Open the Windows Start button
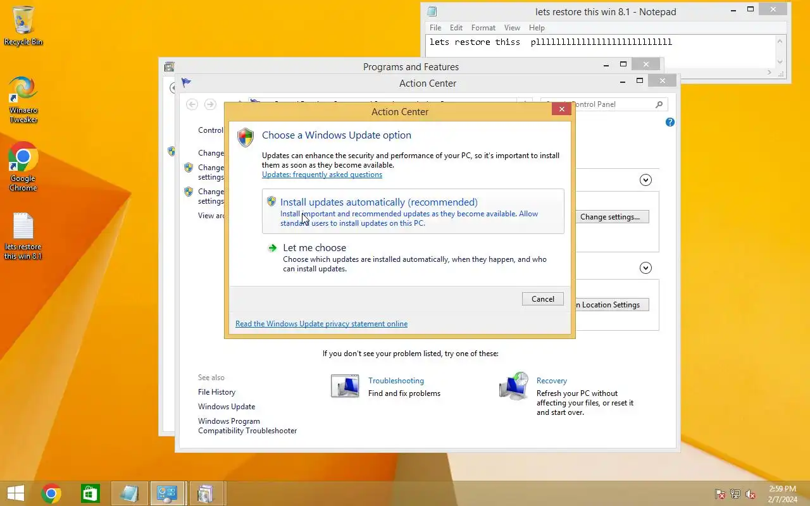Screen dimensions: 810x506 tap(16, 493)
